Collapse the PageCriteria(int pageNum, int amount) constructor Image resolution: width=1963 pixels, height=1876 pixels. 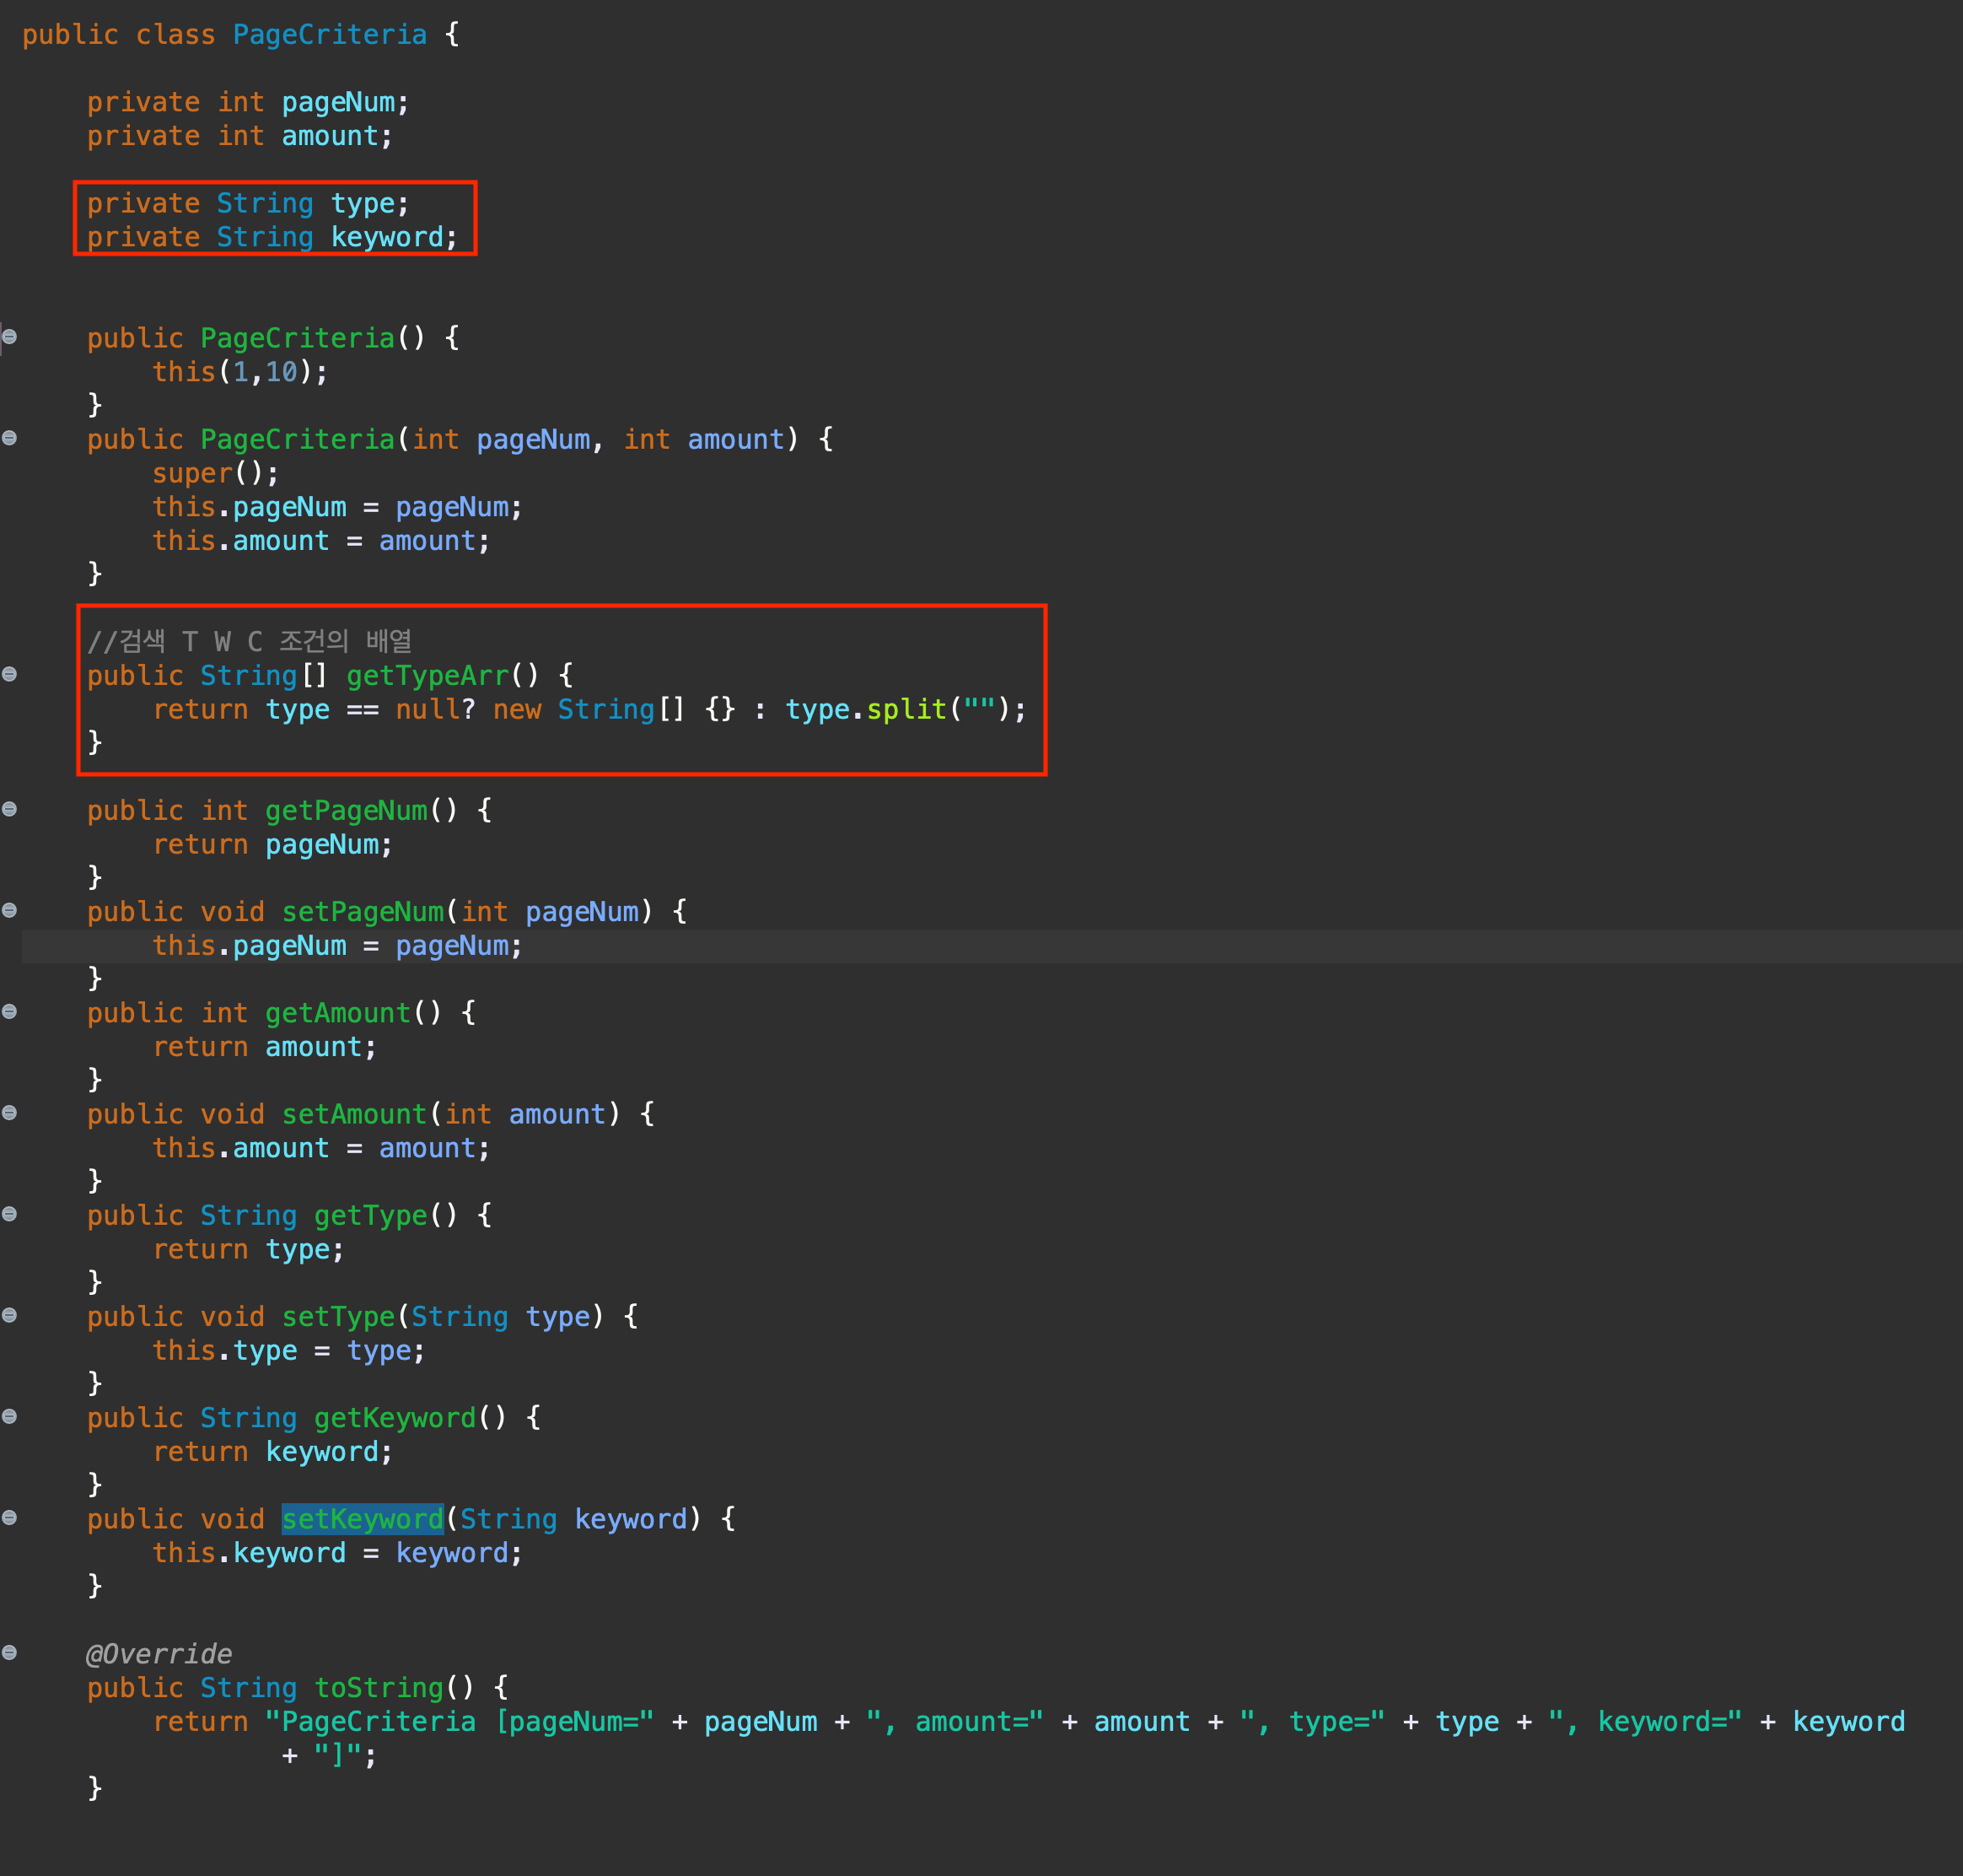coord(9,438)
